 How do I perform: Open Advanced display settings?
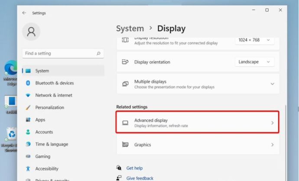198,122
